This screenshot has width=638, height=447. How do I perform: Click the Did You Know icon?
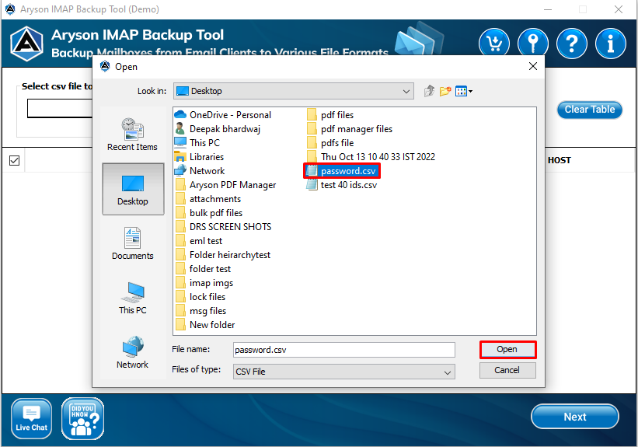coord(82,418)
